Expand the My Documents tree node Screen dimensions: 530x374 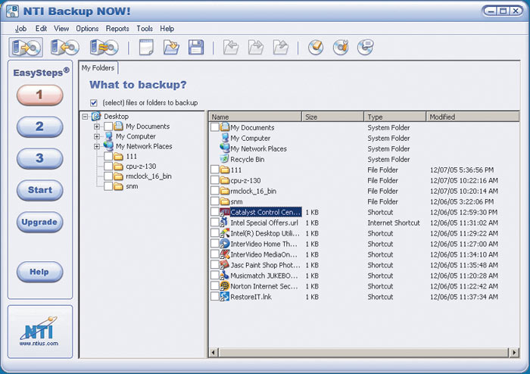pos(97,126)
